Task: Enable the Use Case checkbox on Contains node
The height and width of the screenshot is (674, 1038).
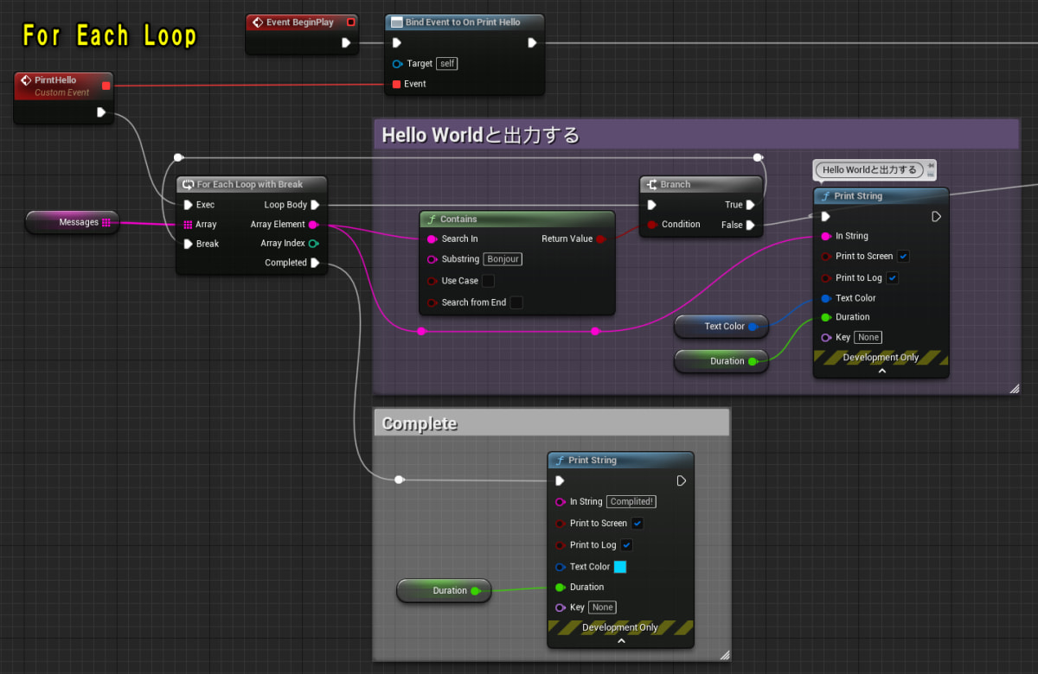Action: 487,281
